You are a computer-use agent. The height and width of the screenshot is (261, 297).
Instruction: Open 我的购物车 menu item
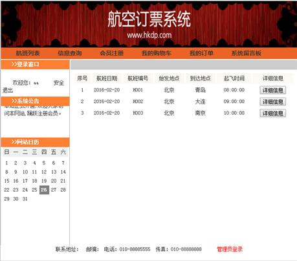(157, 53)
